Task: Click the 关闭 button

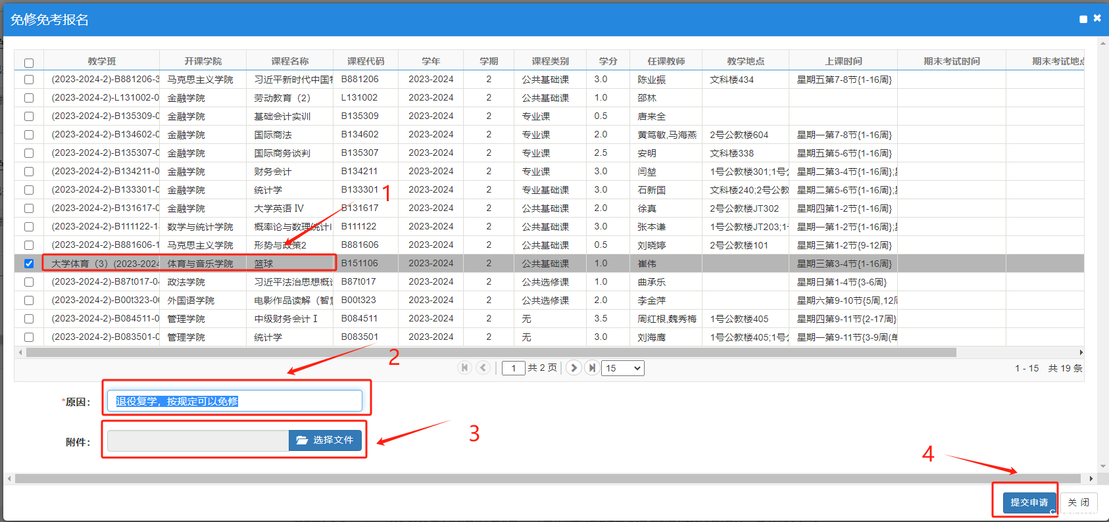Action: click(1078, 502)
